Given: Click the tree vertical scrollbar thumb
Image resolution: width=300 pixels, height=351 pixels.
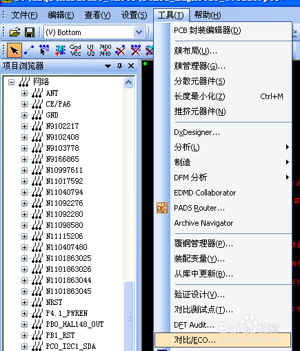Looking at the screenshot, I should point(128,316).
